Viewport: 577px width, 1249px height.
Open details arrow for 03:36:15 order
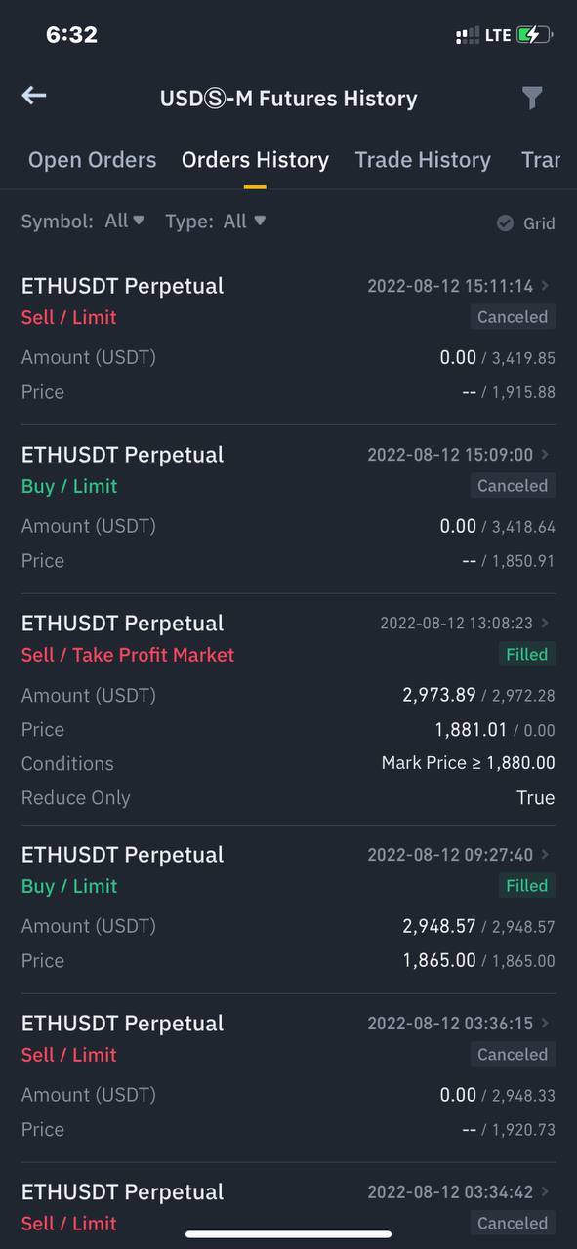pyautogui.click(x=545, y=1023)
